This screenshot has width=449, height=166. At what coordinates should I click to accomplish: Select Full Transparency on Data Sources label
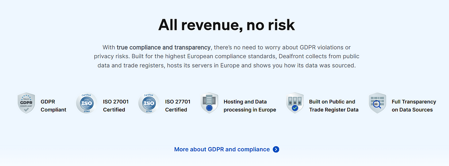(x=414, y=106)
